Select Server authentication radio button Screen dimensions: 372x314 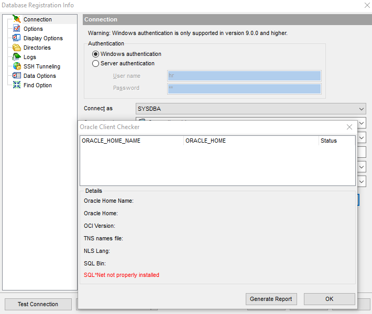coord(95,64)
